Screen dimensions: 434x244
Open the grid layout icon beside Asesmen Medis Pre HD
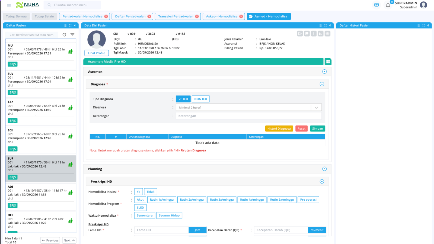click(x=328, y=62)
